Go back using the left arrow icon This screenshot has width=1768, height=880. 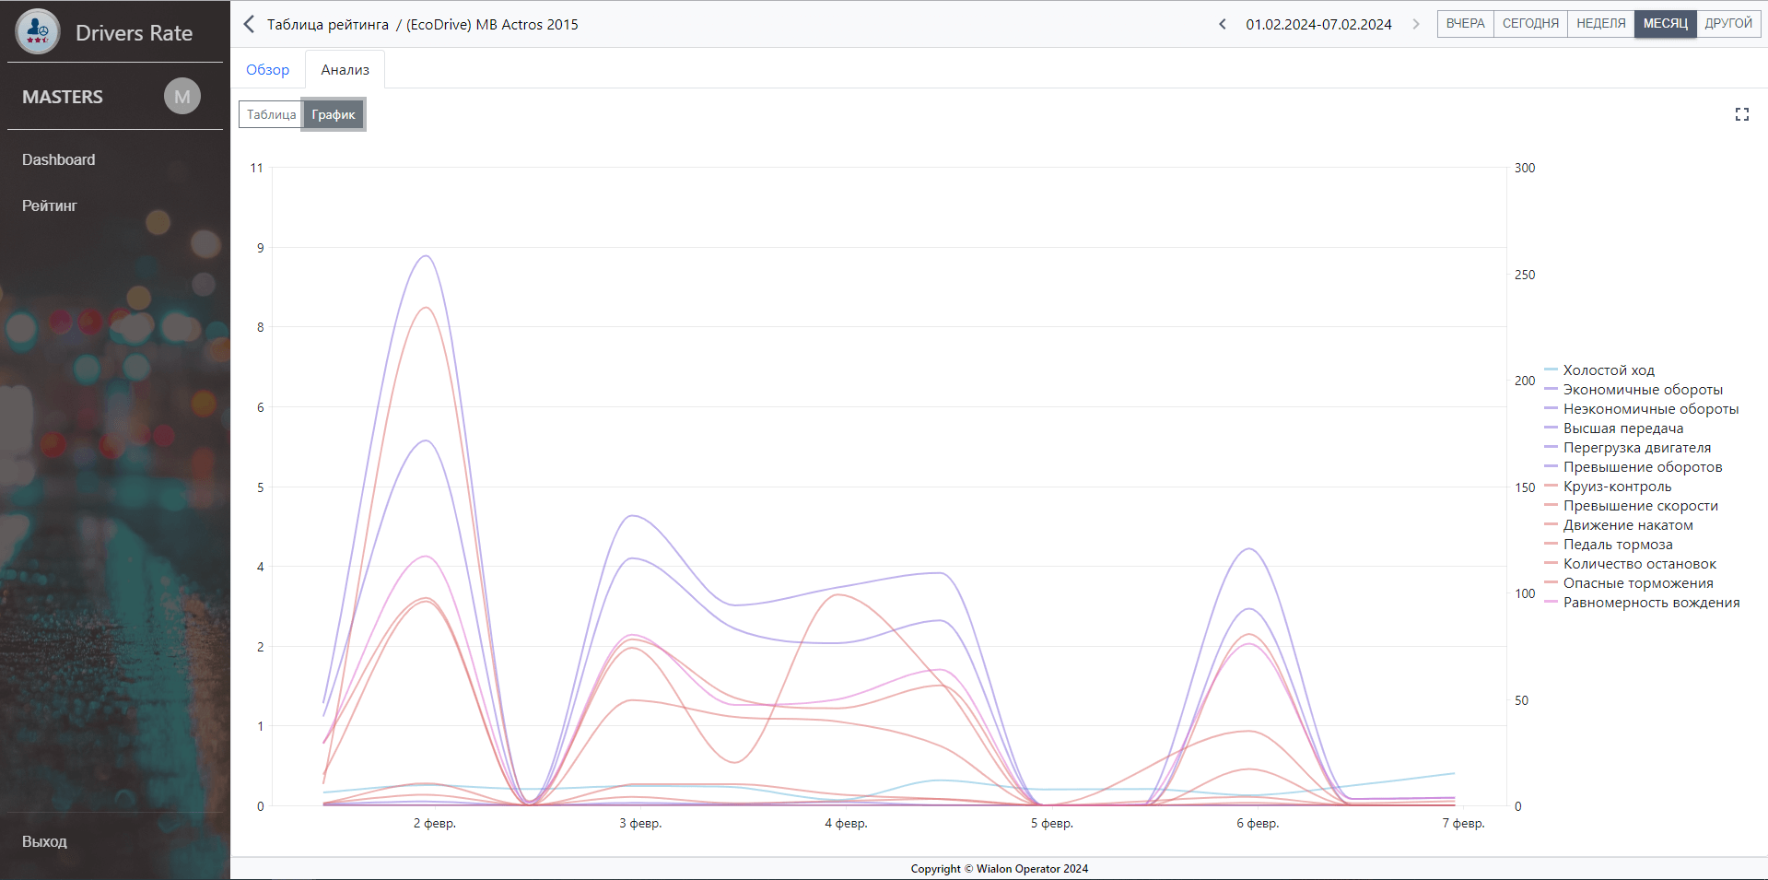click(249, 24)
